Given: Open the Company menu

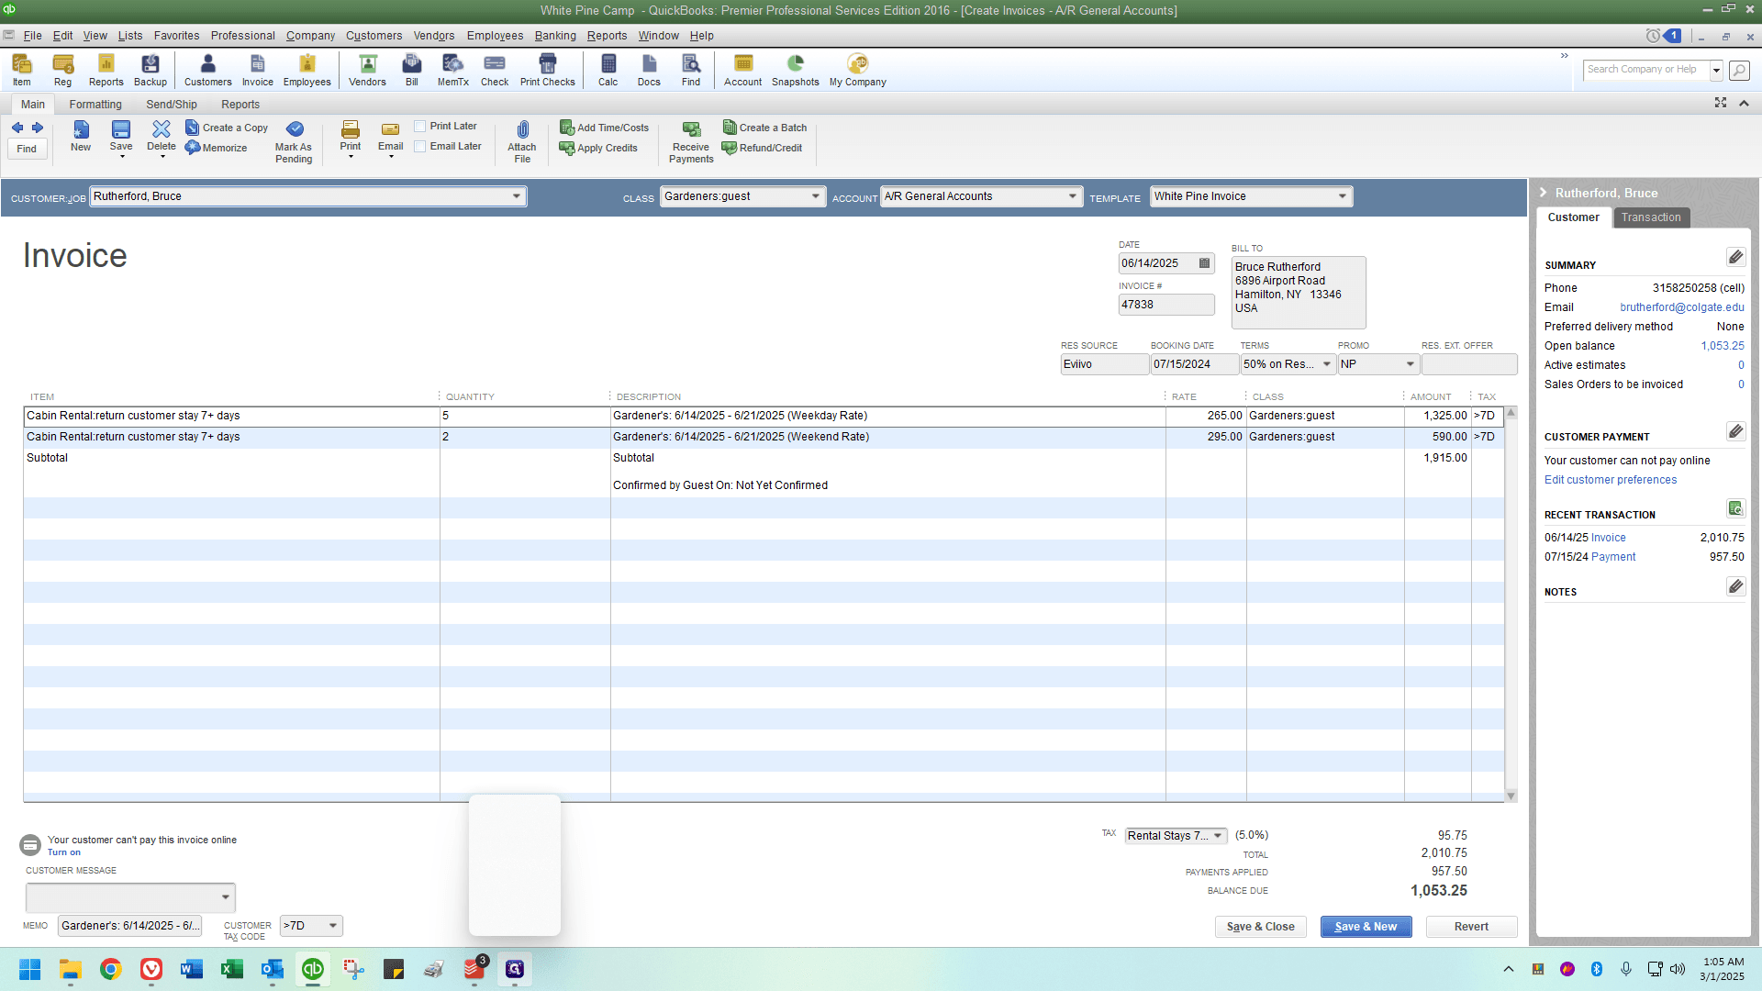Looking at the screenshot, I should coord(310,36).
